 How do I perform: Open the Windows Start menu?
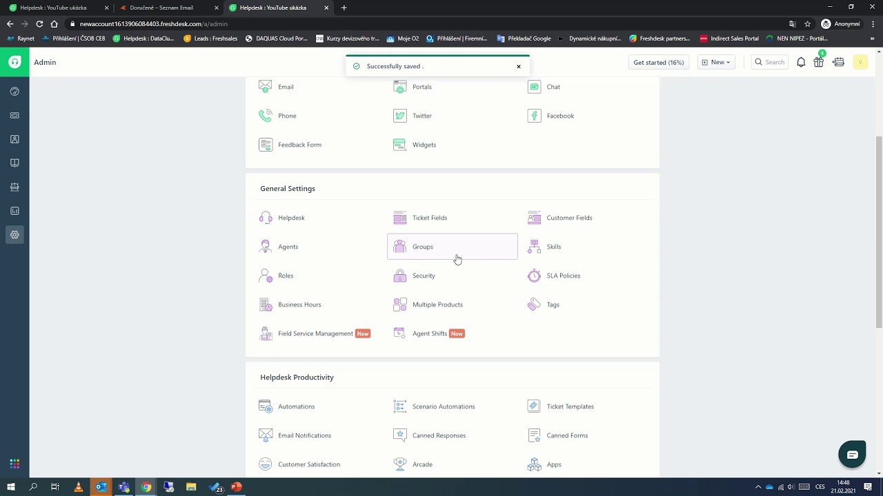point(11,487)
